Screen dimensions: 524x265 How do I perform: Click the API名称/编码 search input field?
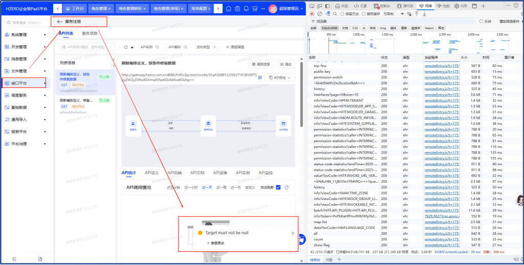click(86, 47)
